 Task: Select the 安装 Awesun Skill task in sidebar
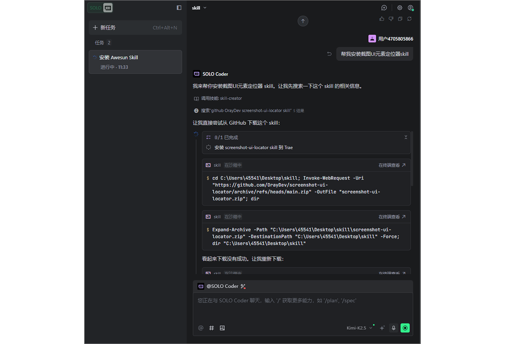click(x=135, y=62)
